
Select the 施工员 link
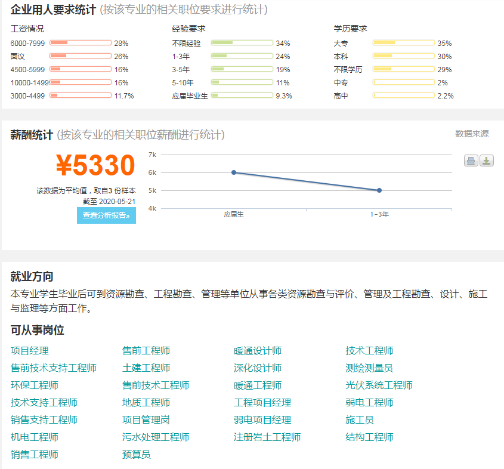(x=360, y=420)
